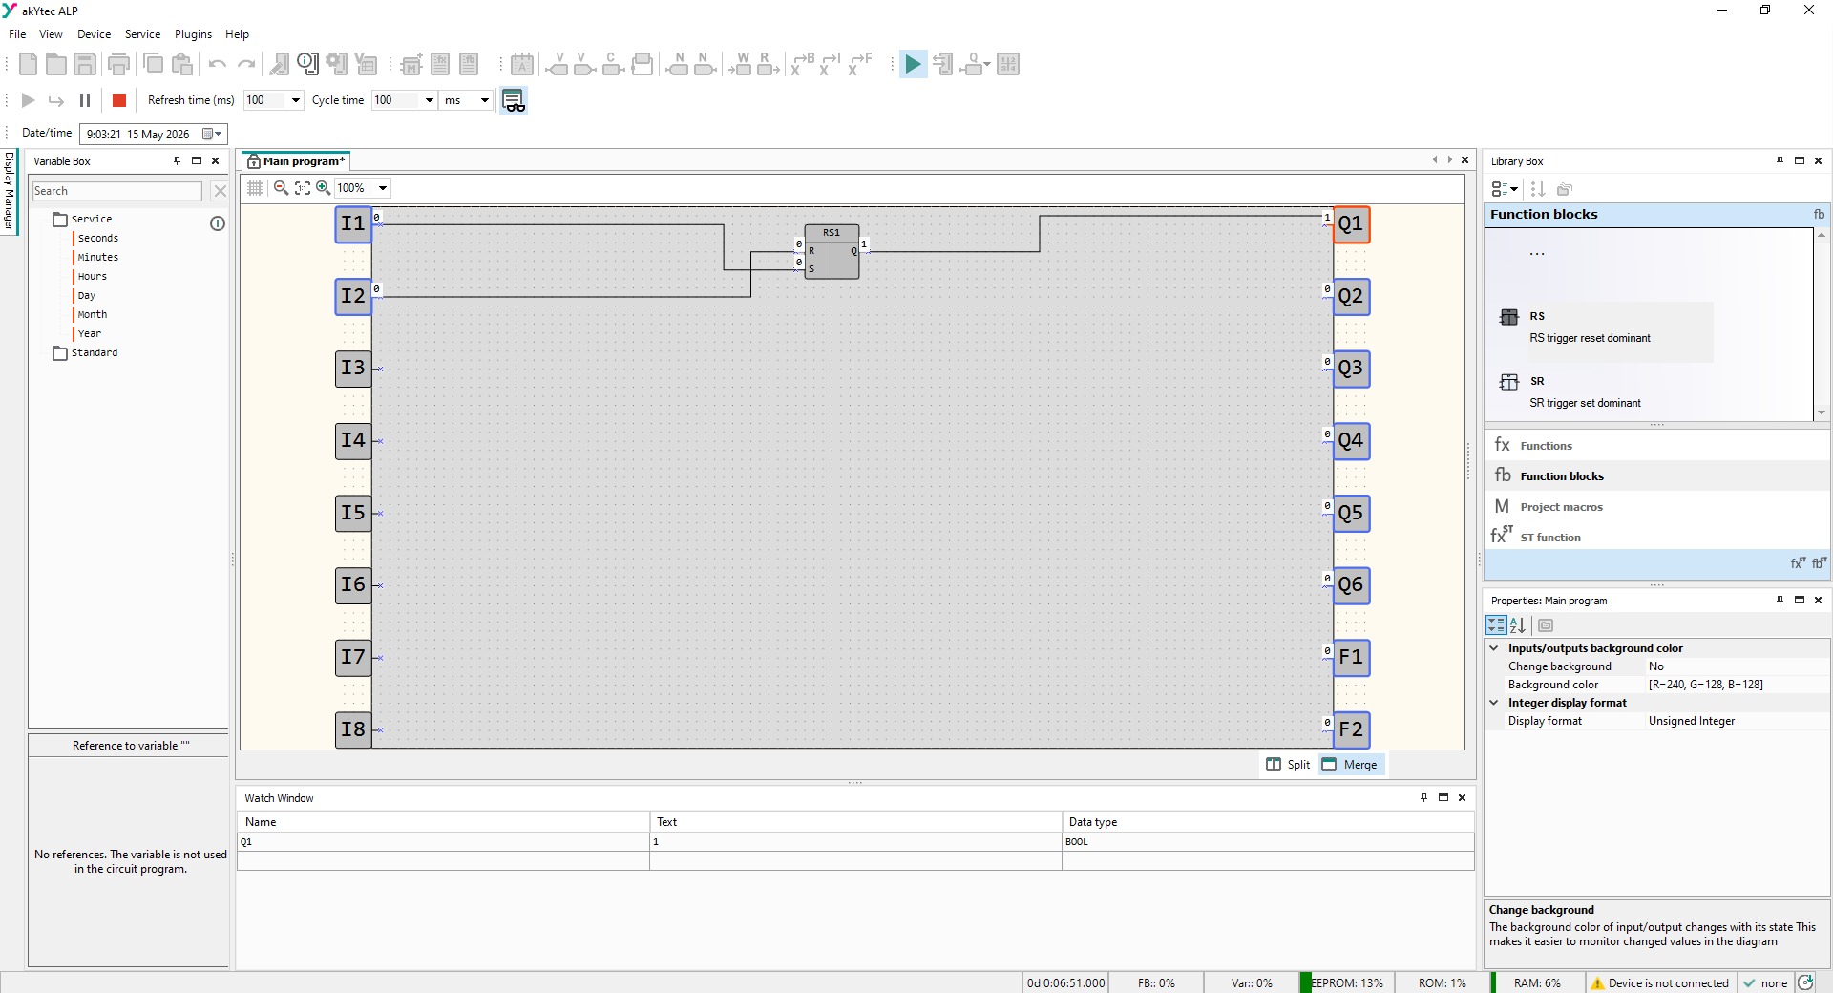Click the Redo arrow icon
This screenshot has height=993, width=1833.
[x=246, y=64]
